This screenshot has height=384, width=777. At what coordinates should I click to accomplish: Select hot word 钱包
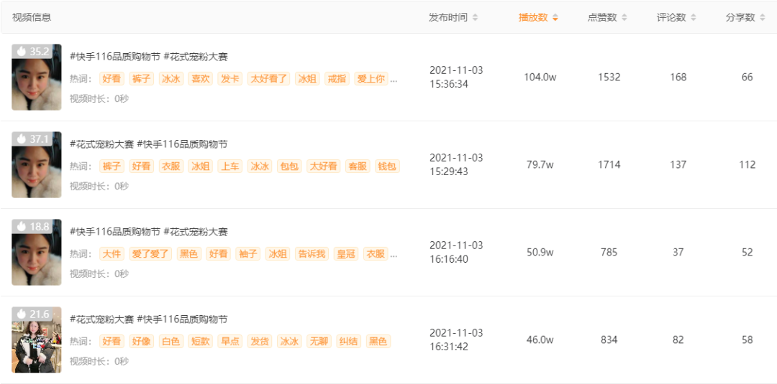click(388, 167)
